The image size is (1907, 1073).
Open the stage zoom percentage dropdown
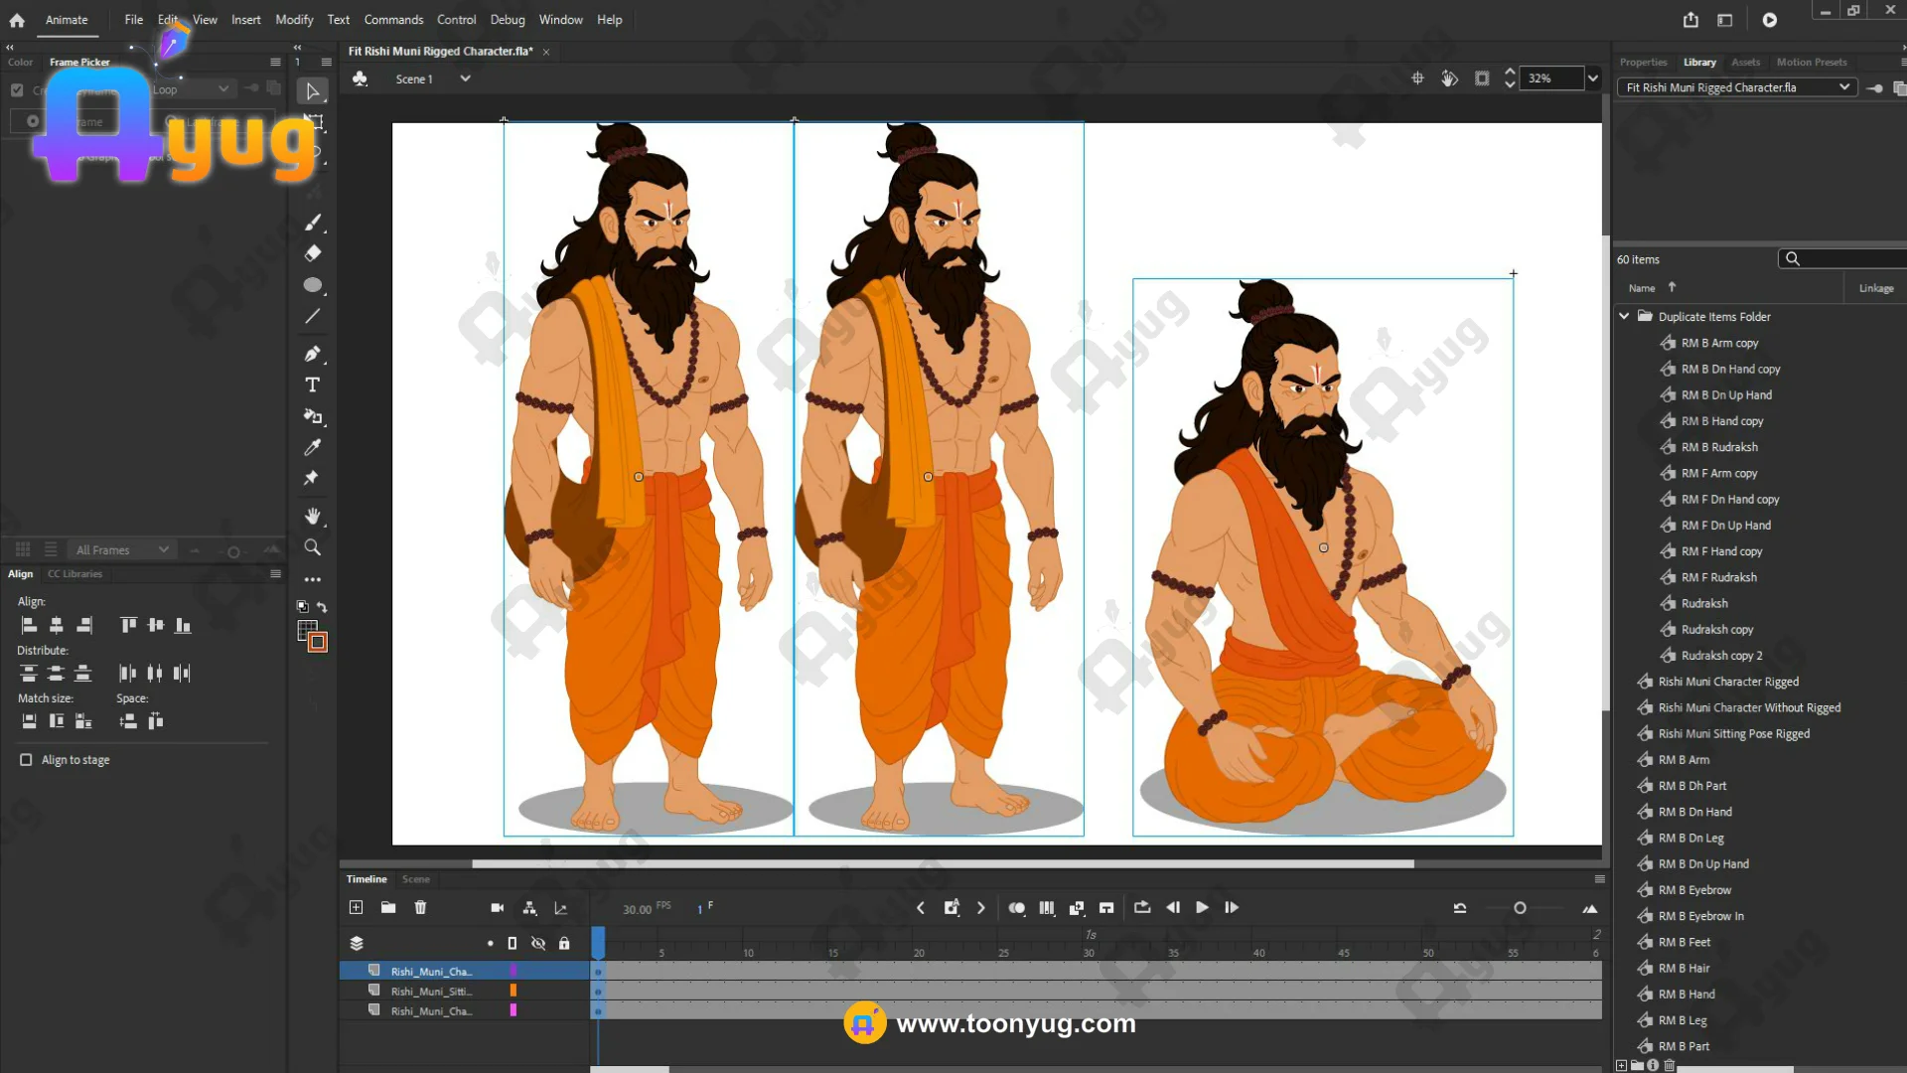click(1593, 78)
